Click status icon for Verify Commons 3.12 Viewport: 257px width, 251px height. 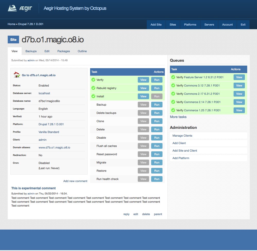pyautogui.click(x=173, y=85)
